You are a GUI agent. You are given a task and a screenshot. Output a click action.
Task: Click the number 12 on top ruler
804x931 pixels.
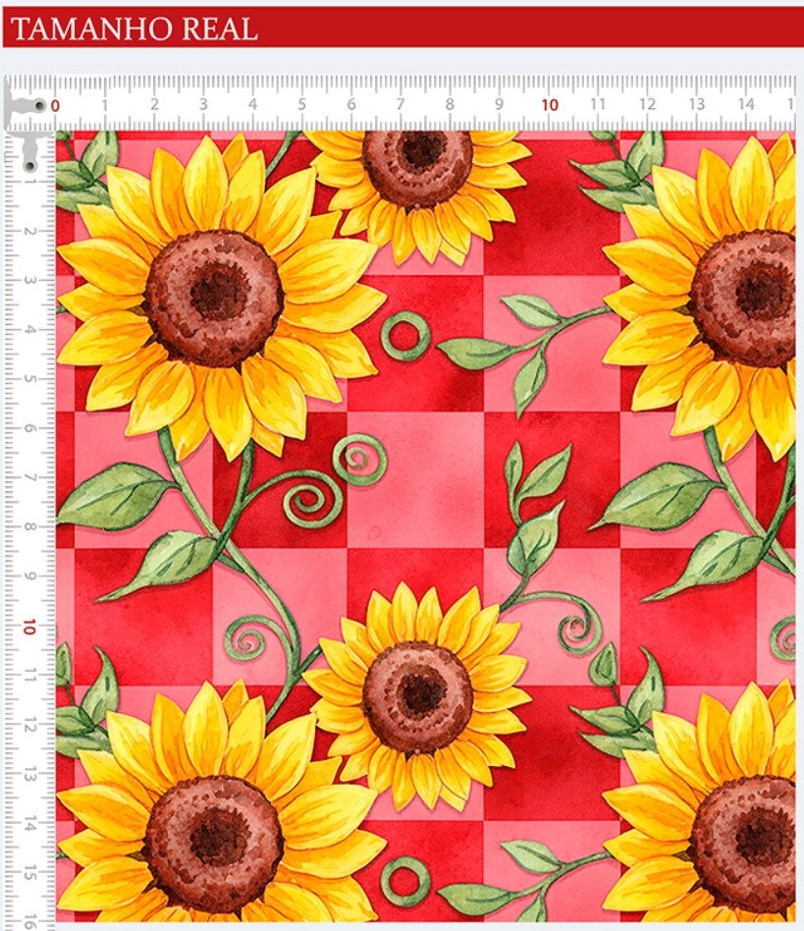pos(647,104)
